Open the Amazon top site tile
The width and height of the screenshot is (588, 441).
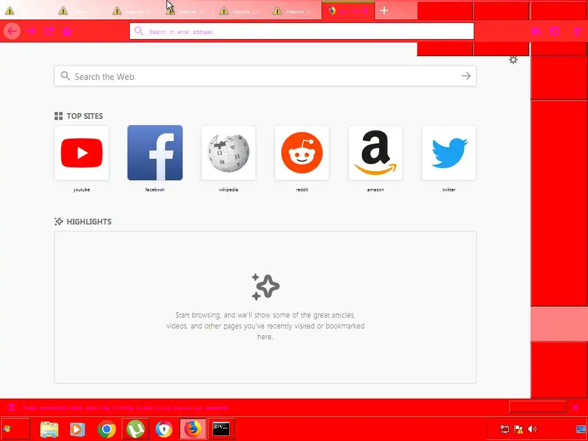(x=376, y=153)
